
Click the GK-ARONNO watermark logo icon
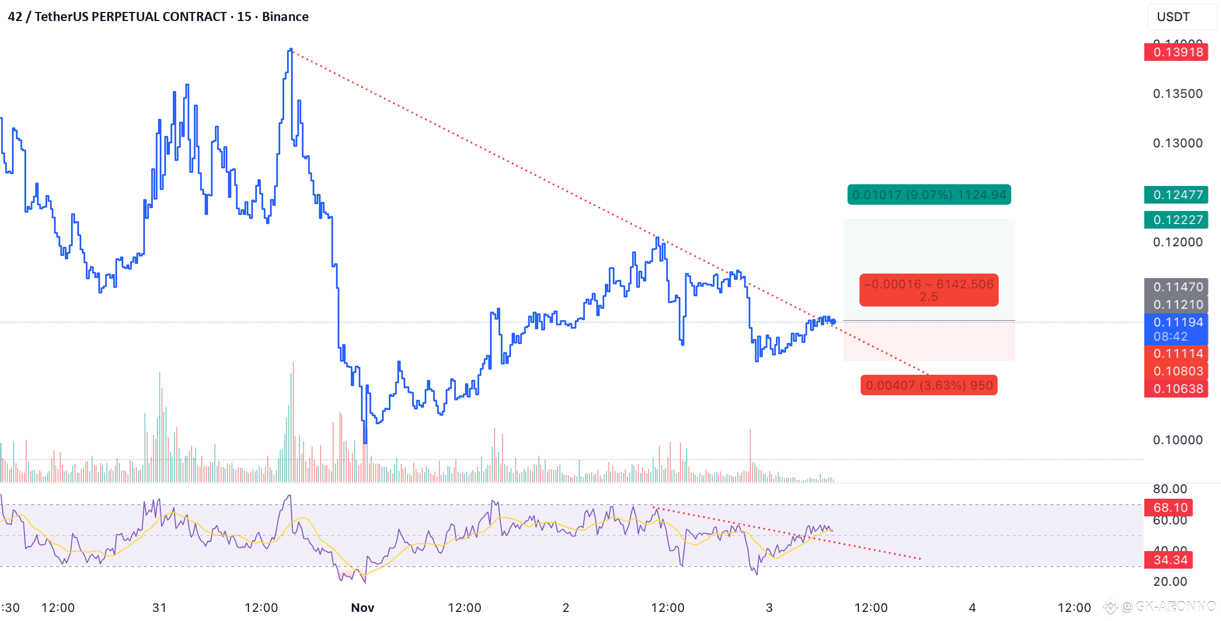tap(1111, 607)
